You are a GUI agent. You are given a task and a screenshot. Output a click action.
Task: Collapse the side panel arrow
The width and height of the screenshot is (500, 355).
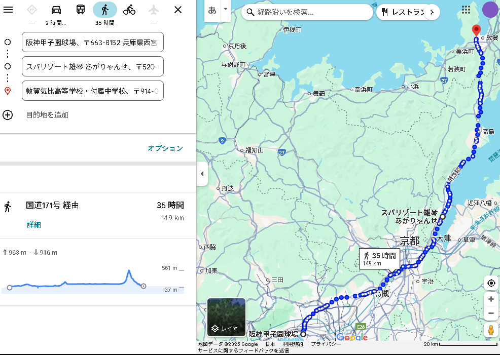202,174
